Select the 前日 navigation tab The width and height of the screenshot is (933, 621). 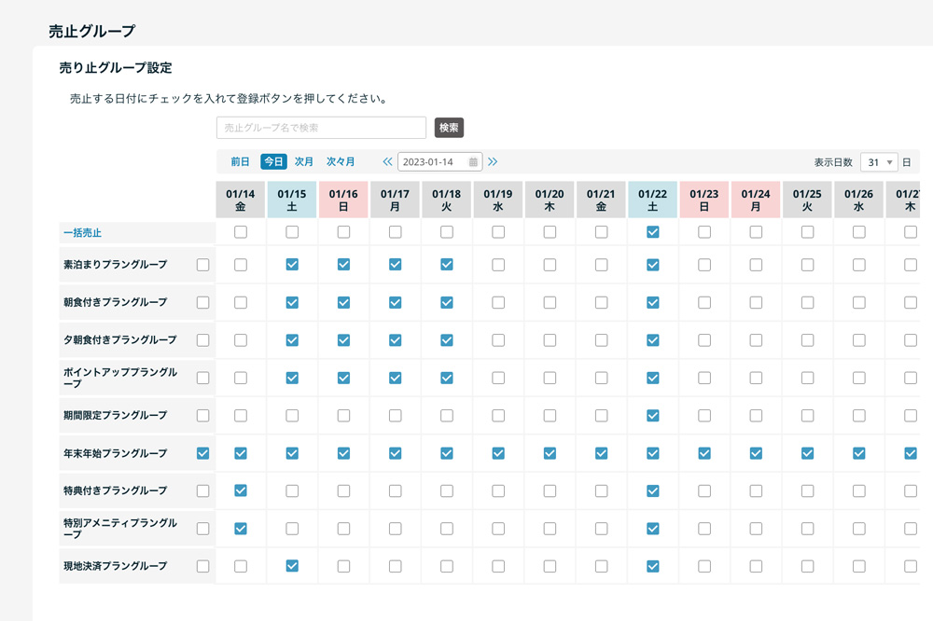[x=241, y=162]
